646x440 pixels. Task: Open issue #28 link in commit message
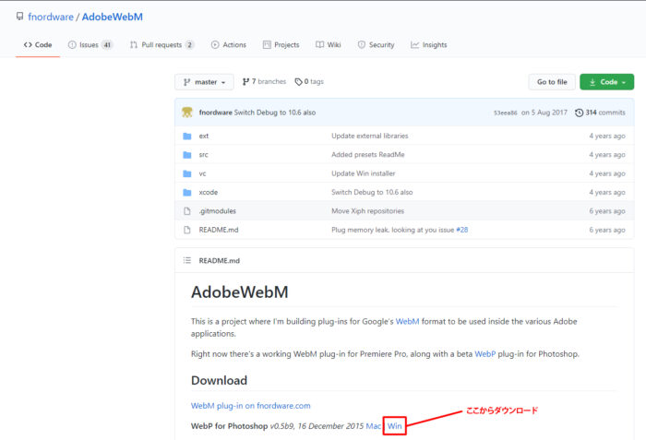pyautogui.click(x=461, y=230)
